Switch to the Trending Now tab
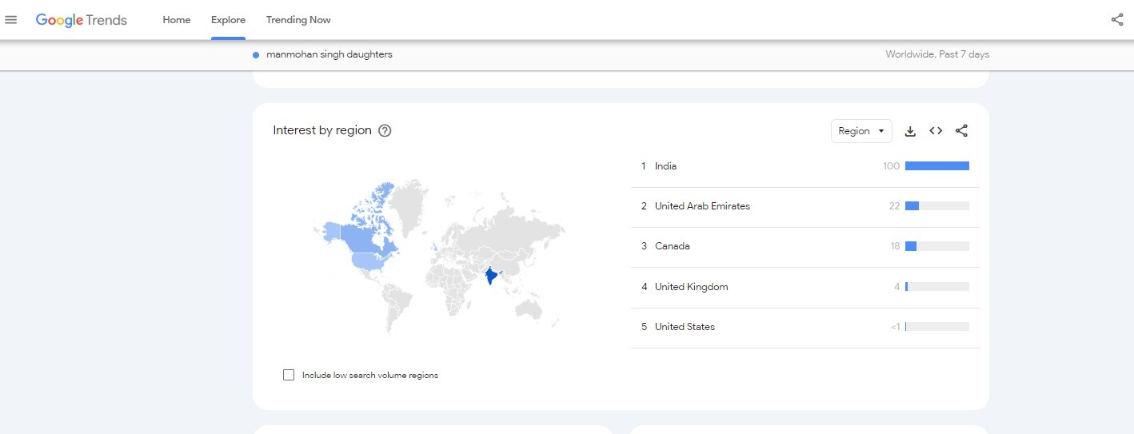Viewport: 1134px width, 434px height. [298, 20]
